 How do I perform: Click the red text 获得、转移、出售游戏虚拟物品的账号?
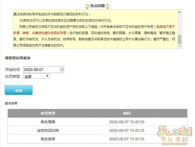40,33
